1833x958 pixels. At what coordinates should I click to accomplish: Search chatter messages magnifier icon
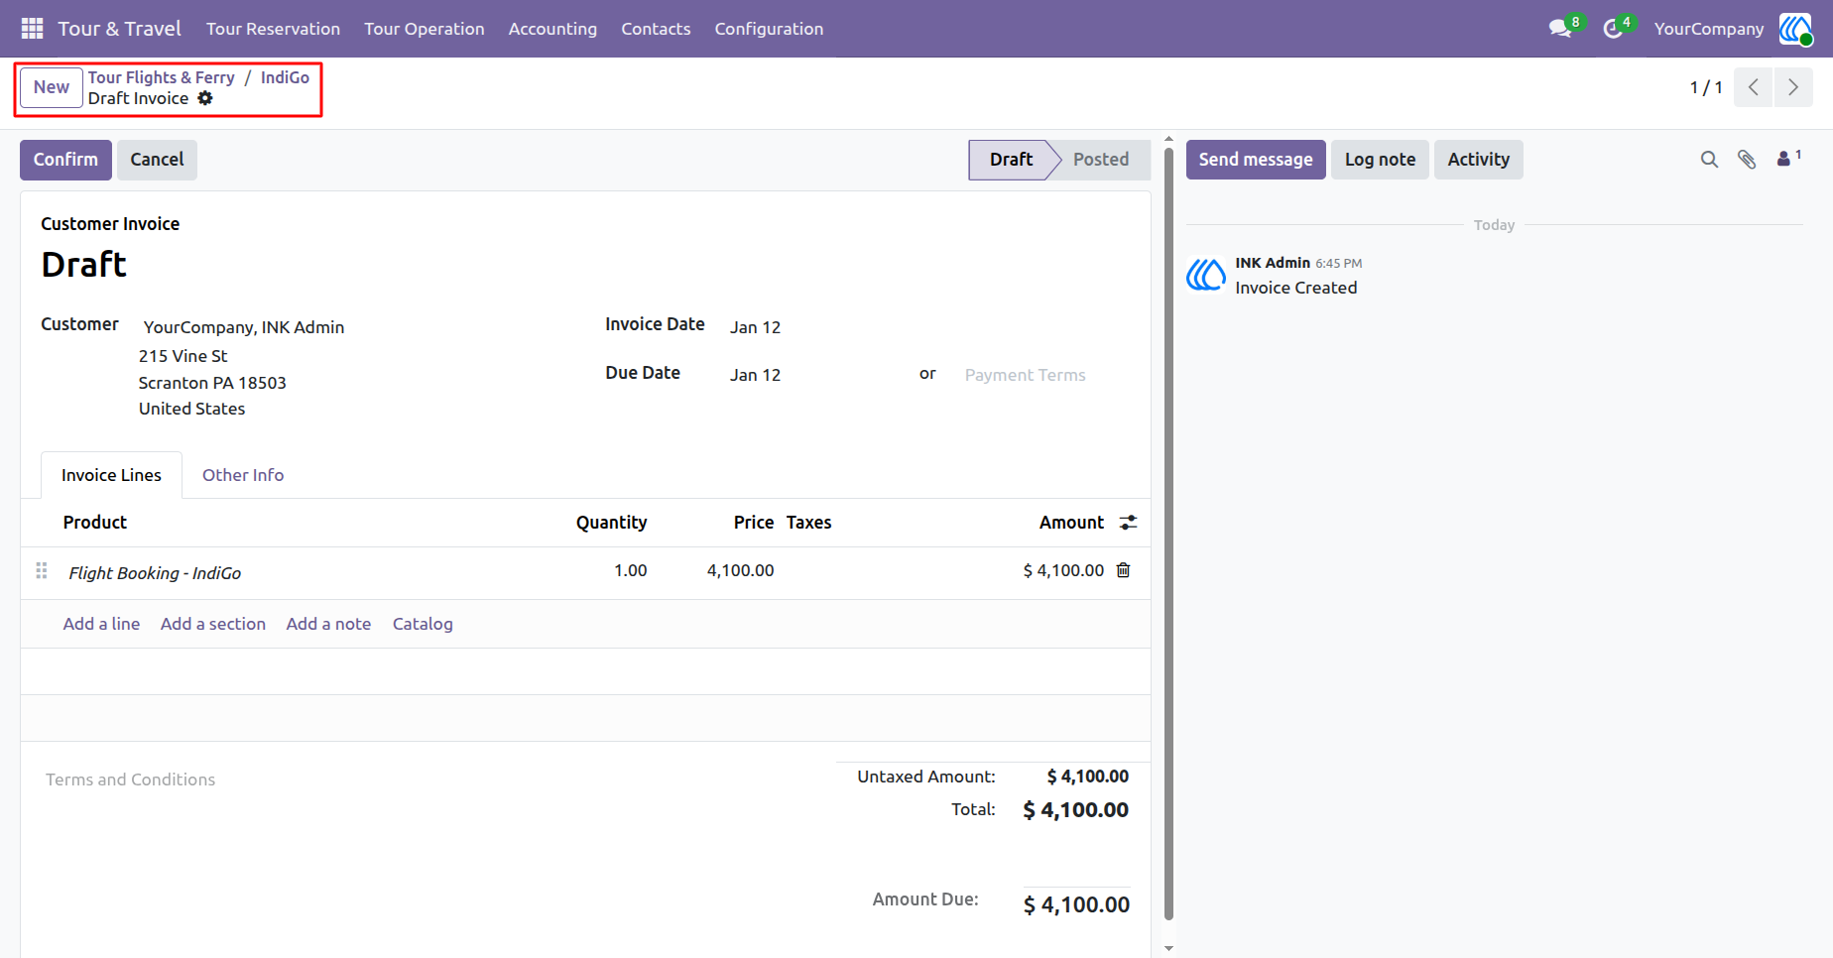[x=1709, y=160]
